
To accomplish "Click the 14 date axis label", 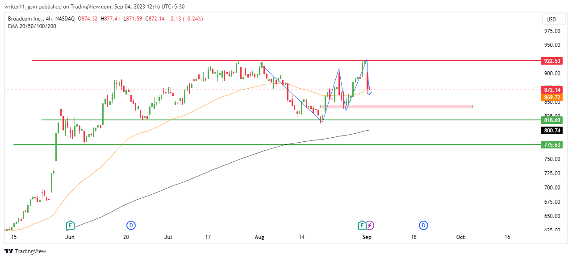I will 302,238.
